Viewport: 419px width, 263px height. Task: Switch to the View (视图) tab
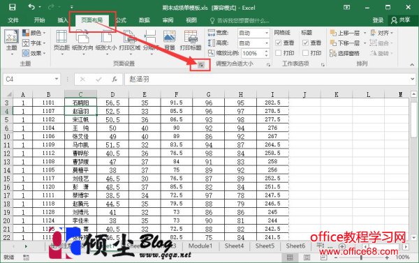(x=191, y=20)
